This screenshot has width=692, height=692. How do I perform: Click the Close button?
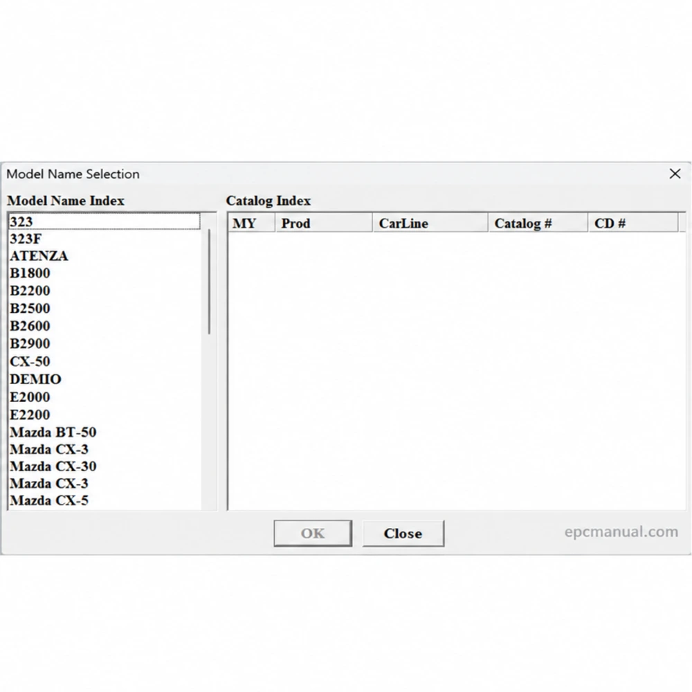click(x=403, y=533)
